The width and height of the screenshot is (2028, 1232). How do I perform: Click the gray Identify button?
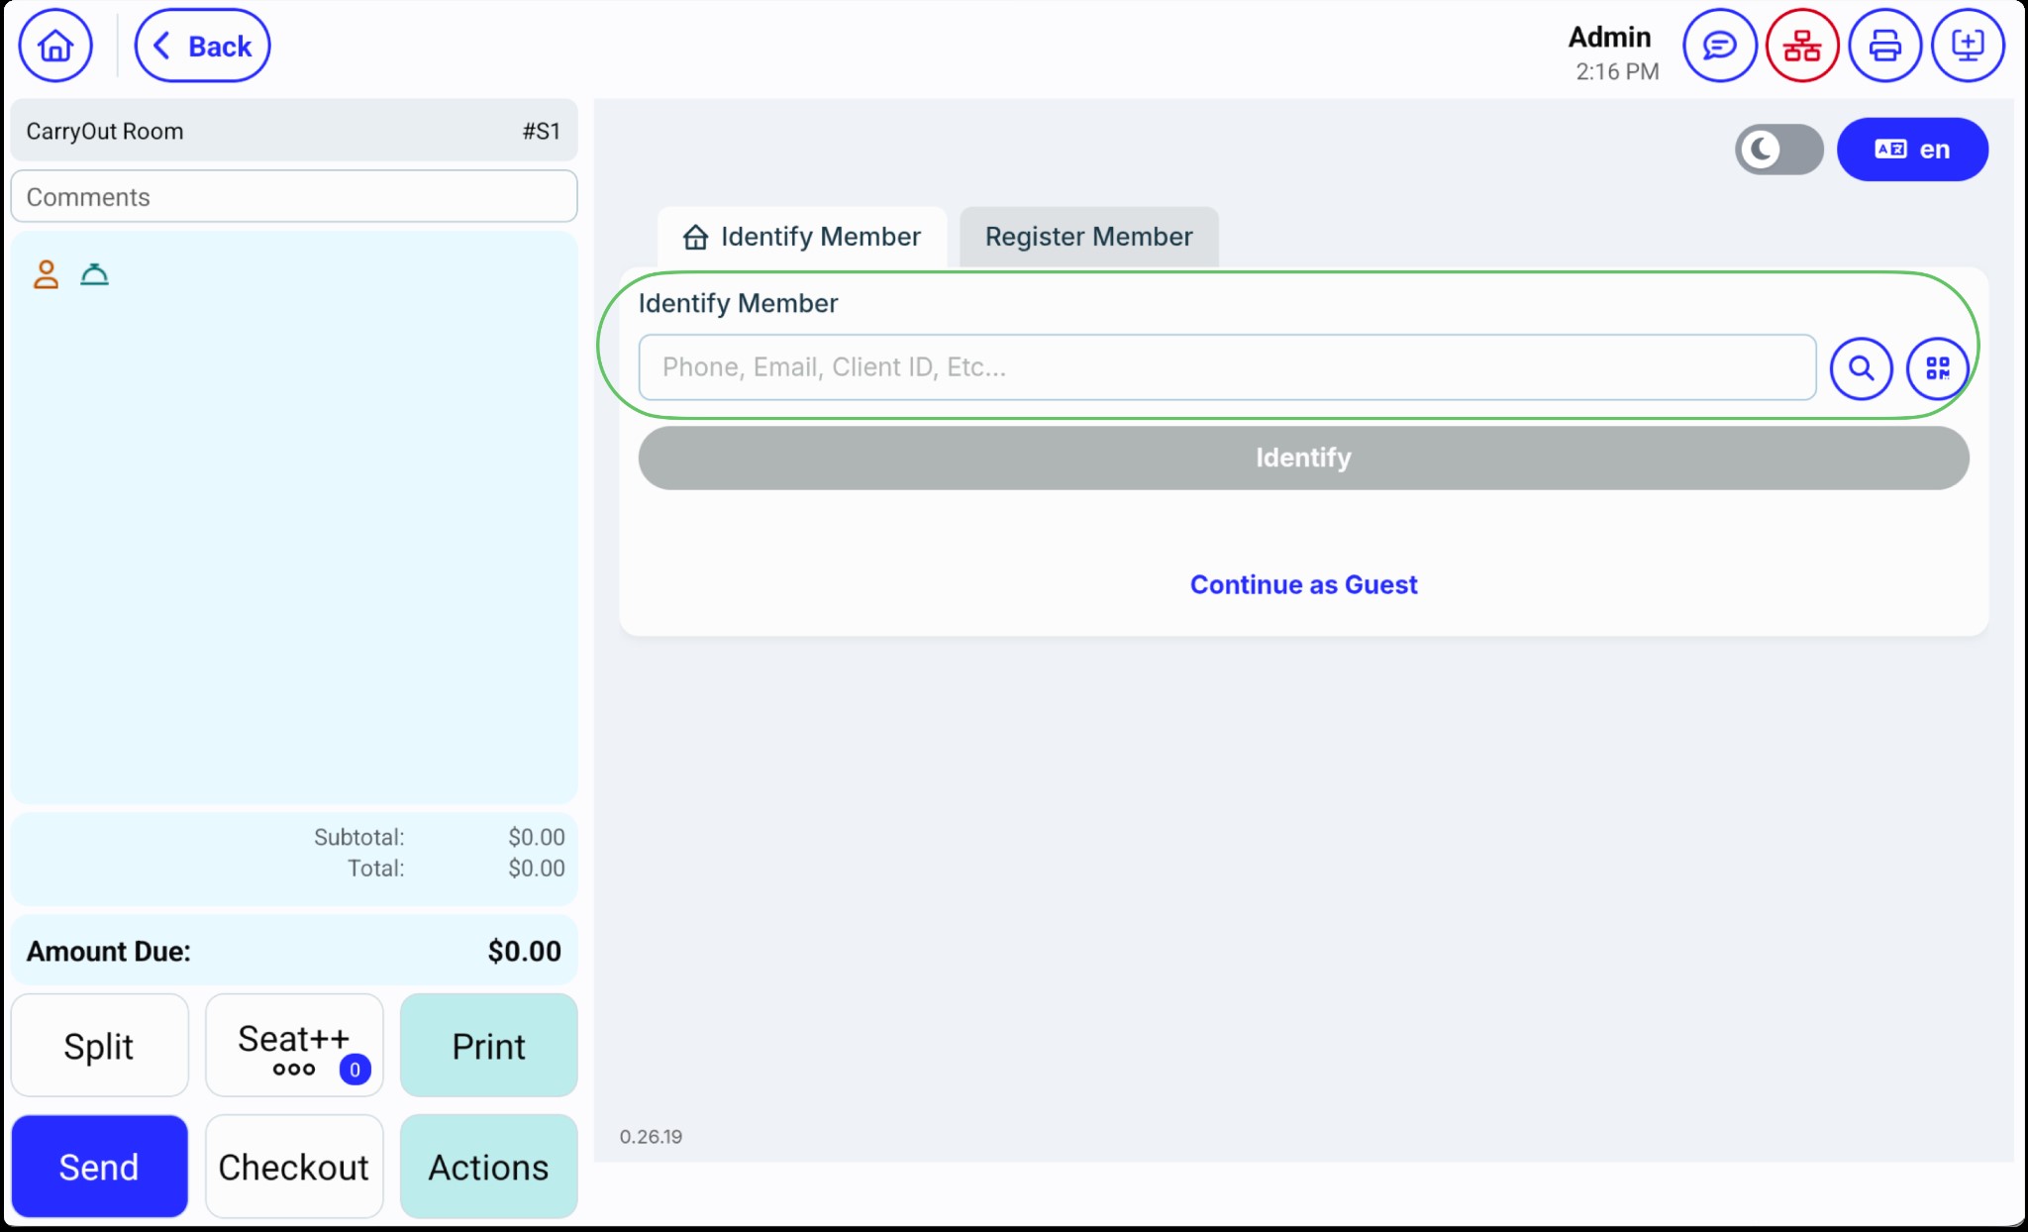point(1303,458)
